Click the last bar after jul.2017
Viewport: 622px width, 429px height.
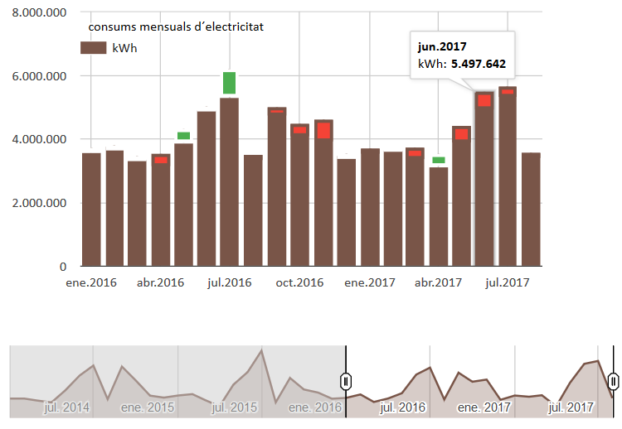coord(531,210)
